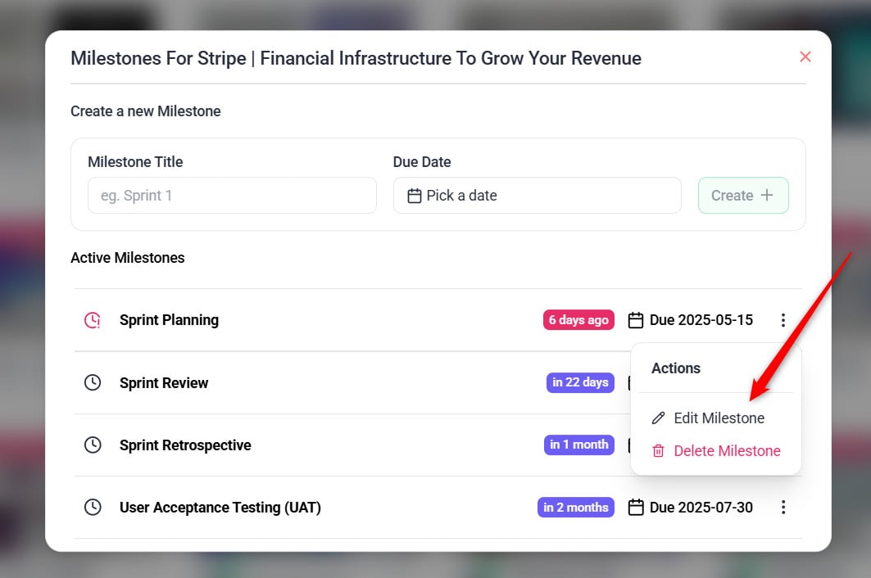The image size is (871, 578).
Task: Choose Edit Milestone from the Actions menu
Action: pyautogui.click(x=719, y=418)
